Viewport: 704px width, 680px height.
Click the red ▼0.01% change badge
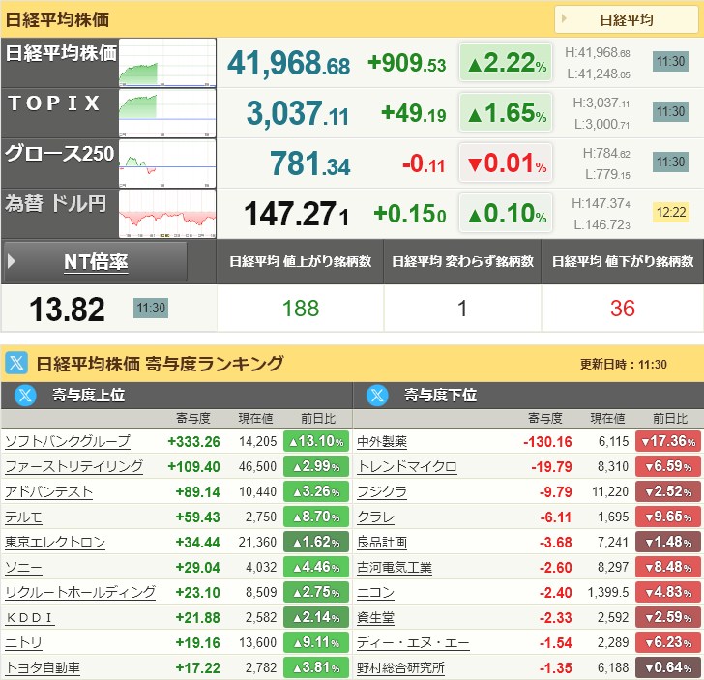(506, 163)
